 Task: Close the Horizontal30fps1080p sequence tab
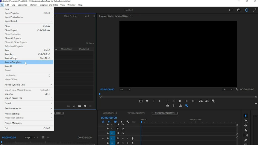coord(152,113)
